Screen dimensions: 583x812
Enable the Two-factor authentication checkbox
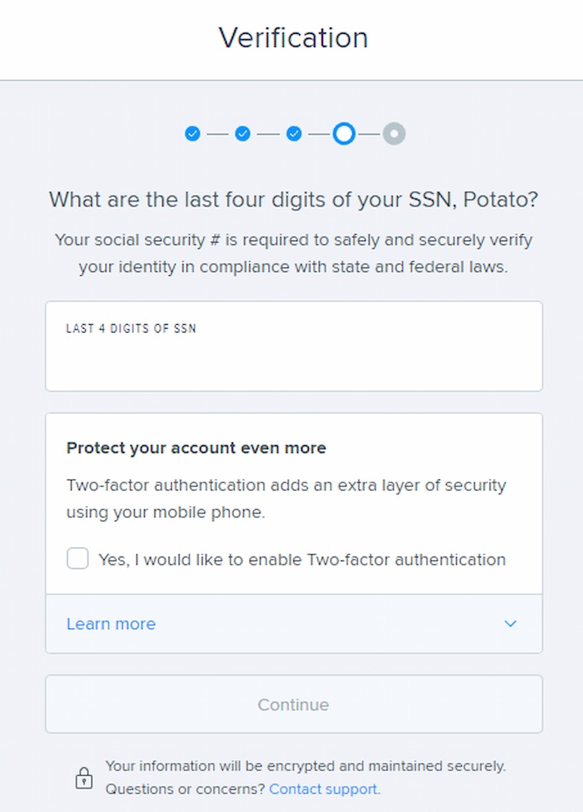tap(77, 559)
